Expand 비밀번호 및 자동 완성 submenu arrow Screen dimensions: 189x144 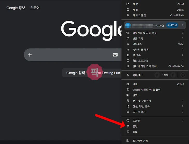[183, 33]
